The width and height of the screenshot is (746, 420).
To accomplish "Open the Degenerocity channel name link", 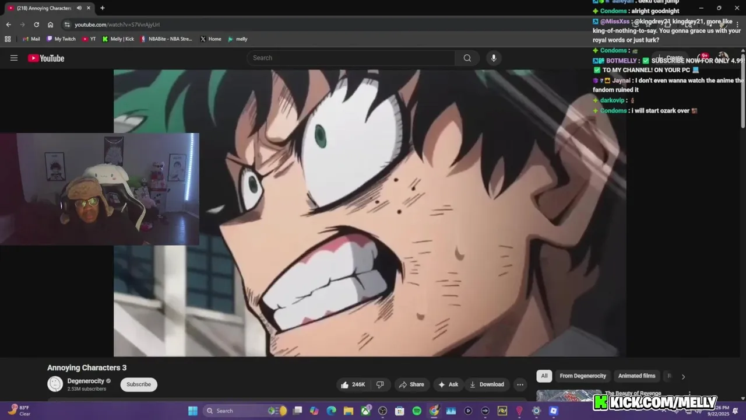I will pyautogui.click(x=86, y=381).
